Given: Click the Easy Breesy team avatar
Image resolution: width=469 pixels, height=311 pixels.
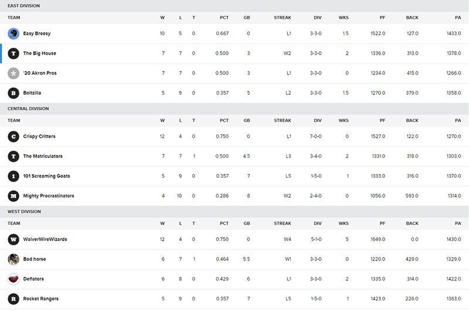Looking at the screenshot, I should 13,33.
